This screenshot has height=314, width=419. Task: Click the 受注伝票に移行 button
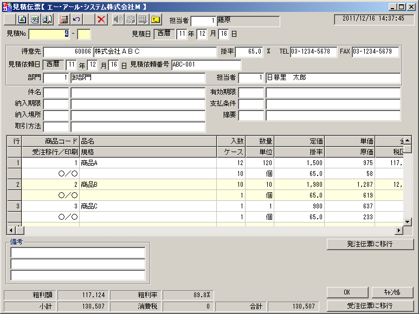(x=370, y=306)
